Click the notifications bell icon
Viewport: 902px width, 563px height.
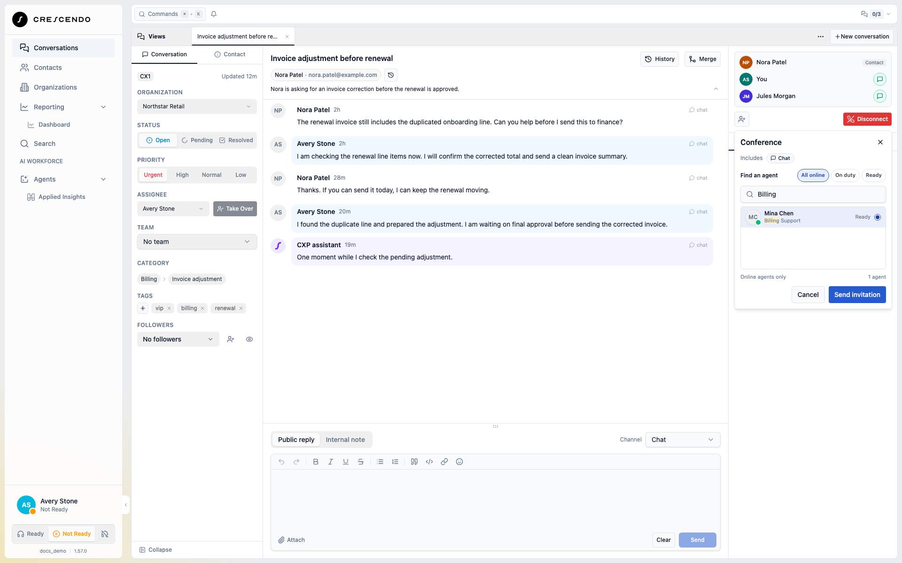[x=214, y=14]
